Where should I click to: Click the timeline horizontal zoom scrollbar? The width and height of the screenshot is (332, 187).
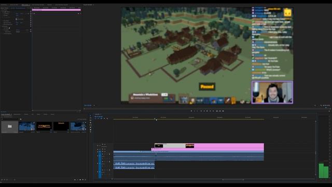233,180
